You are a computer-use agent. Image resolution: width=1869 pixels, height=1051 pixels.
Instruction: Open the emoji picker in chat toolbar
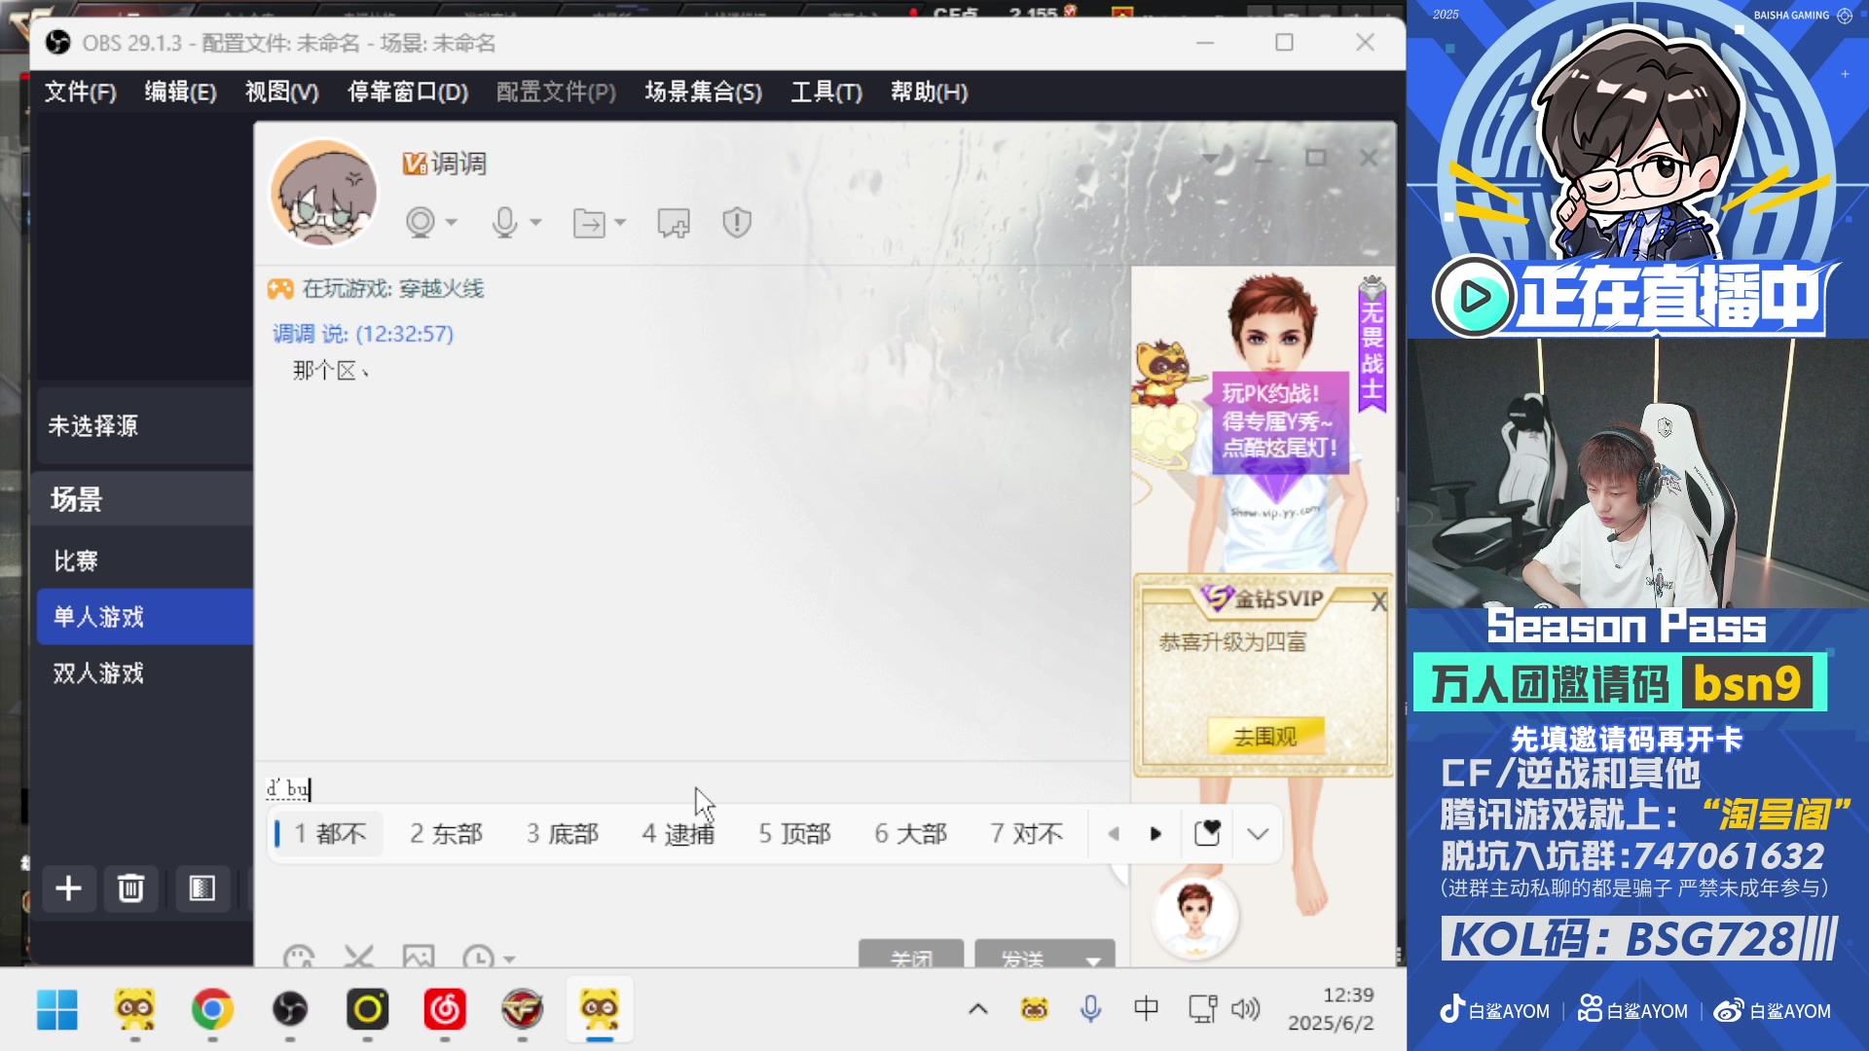[299, 957]
